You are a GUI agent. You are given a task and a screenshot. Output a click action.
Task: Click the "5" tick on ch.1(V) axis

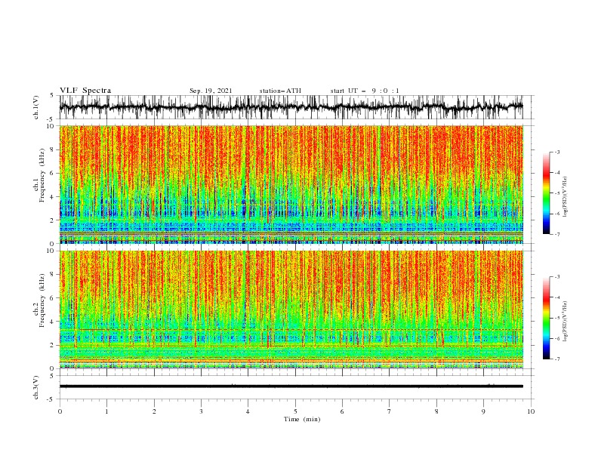(x=52, y=96)
